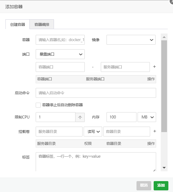Click 权限 column header in volume table

pos(88,144)
